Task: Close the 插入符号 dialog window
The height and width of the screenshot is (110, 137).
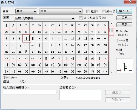Action: click(130, 2)
